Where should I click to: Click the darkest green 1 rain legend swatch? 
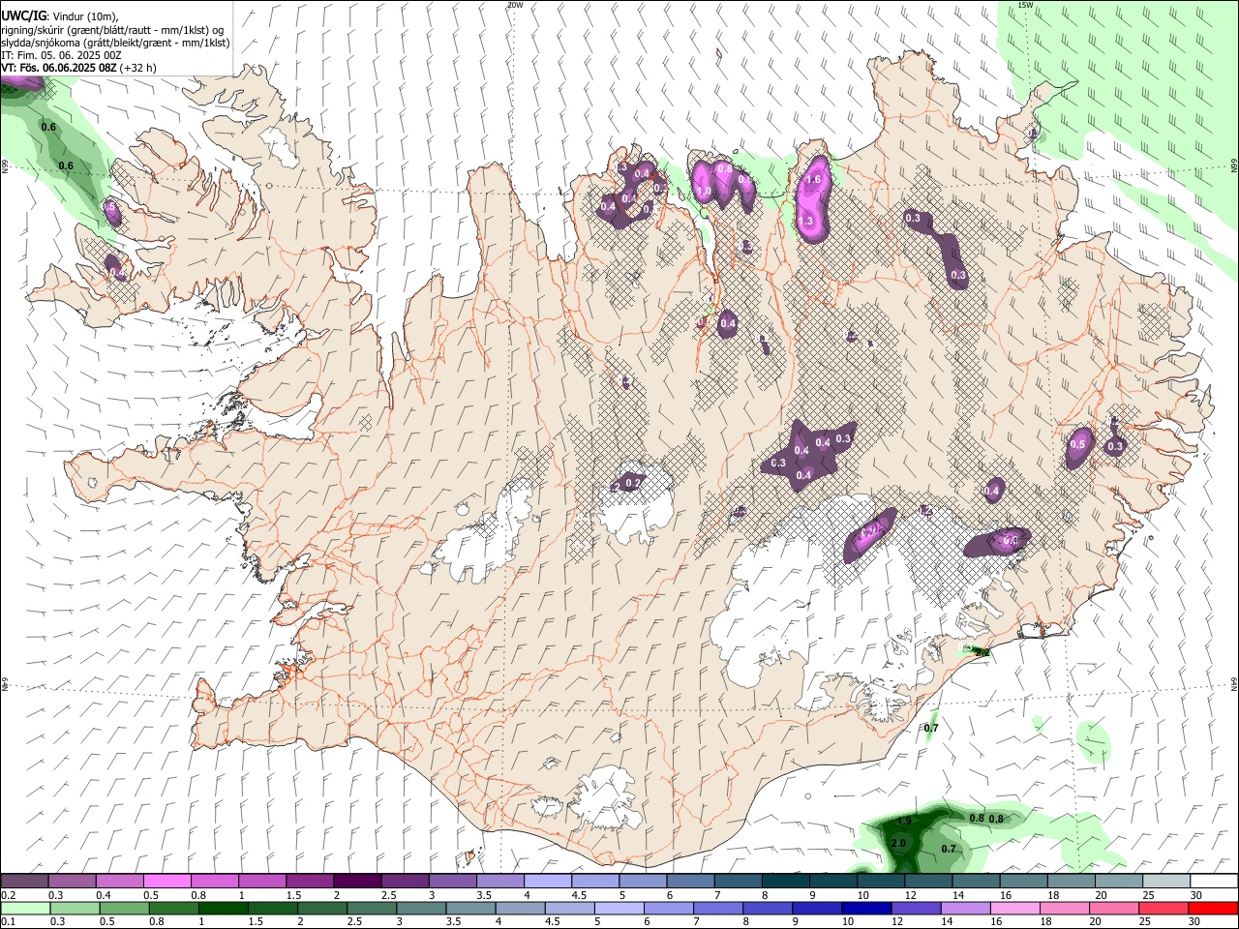point(223,908)
